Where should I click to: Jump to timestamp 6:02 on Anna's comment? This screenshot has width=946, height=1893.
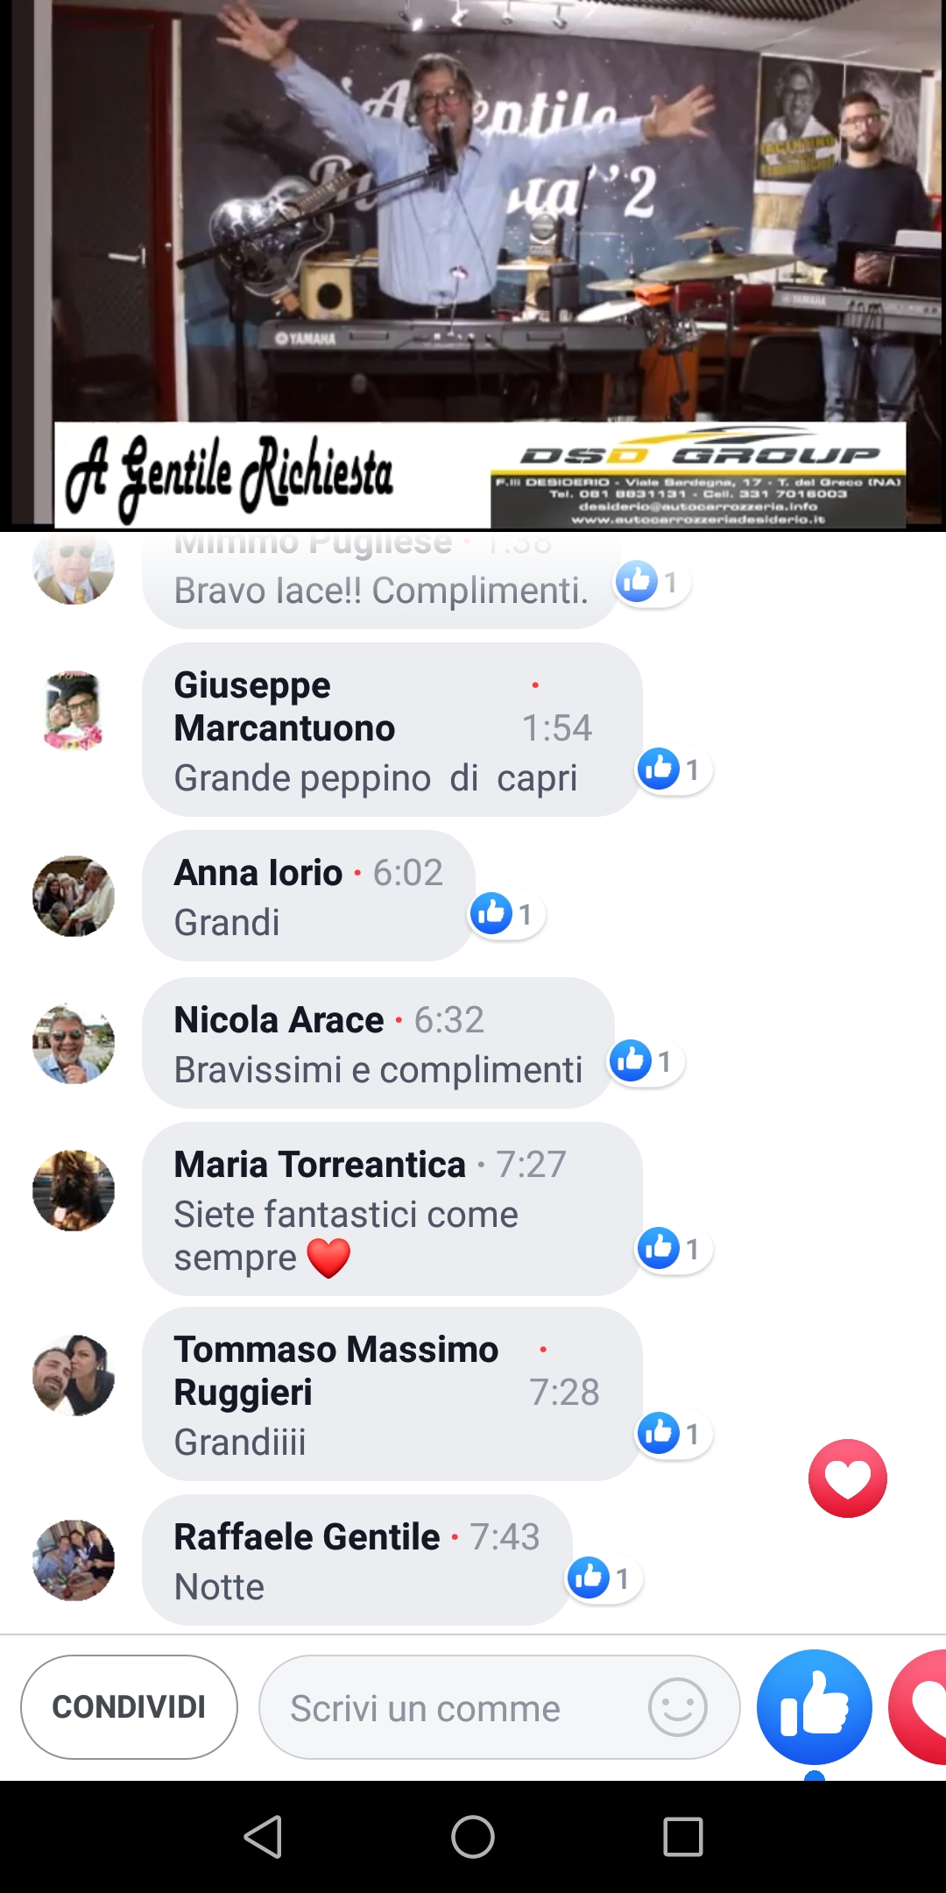pos(408,873)
